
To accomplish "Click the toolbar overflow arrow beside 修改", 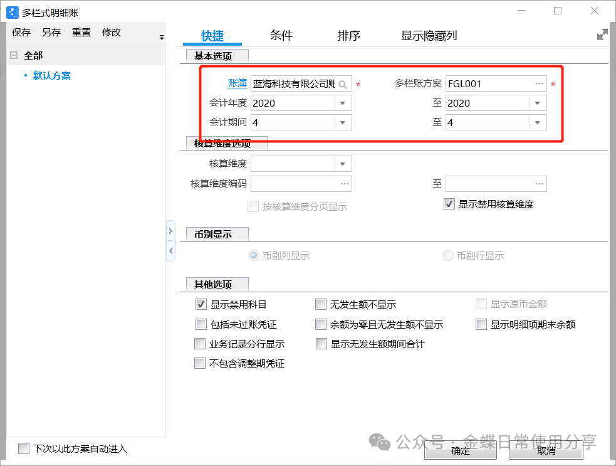I will coord(161,38).
